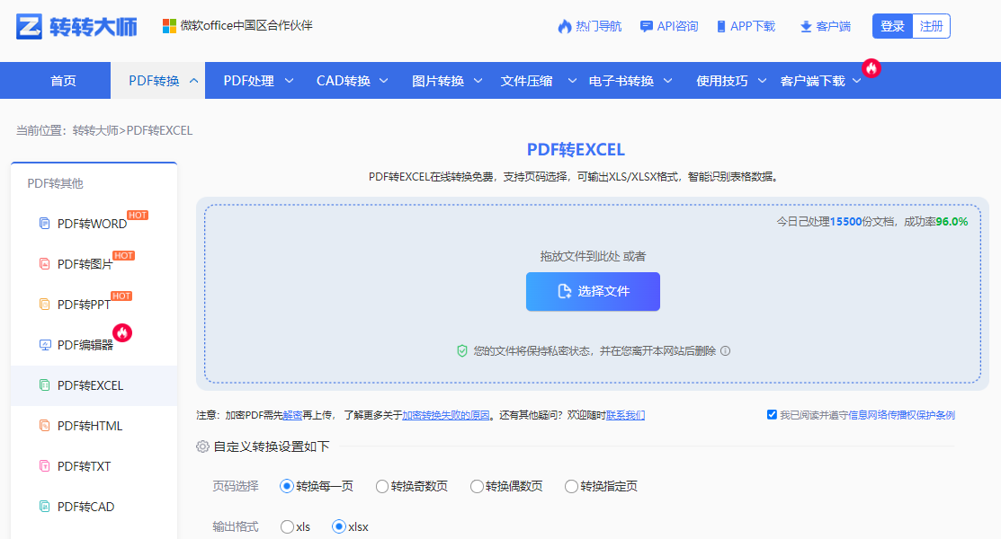The width and height of the screenshot is (1001, 539).
Task: Expand the CAD转换 dropdown arrow
Action: coord(384,81)
